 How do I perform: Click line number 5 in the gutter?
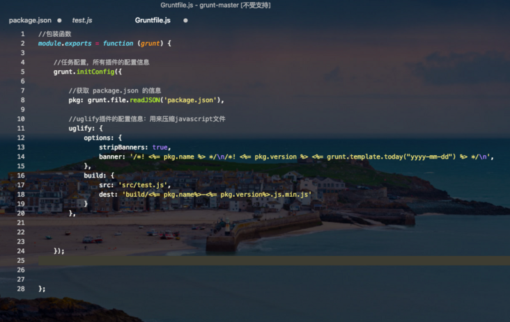click(23, 72)
